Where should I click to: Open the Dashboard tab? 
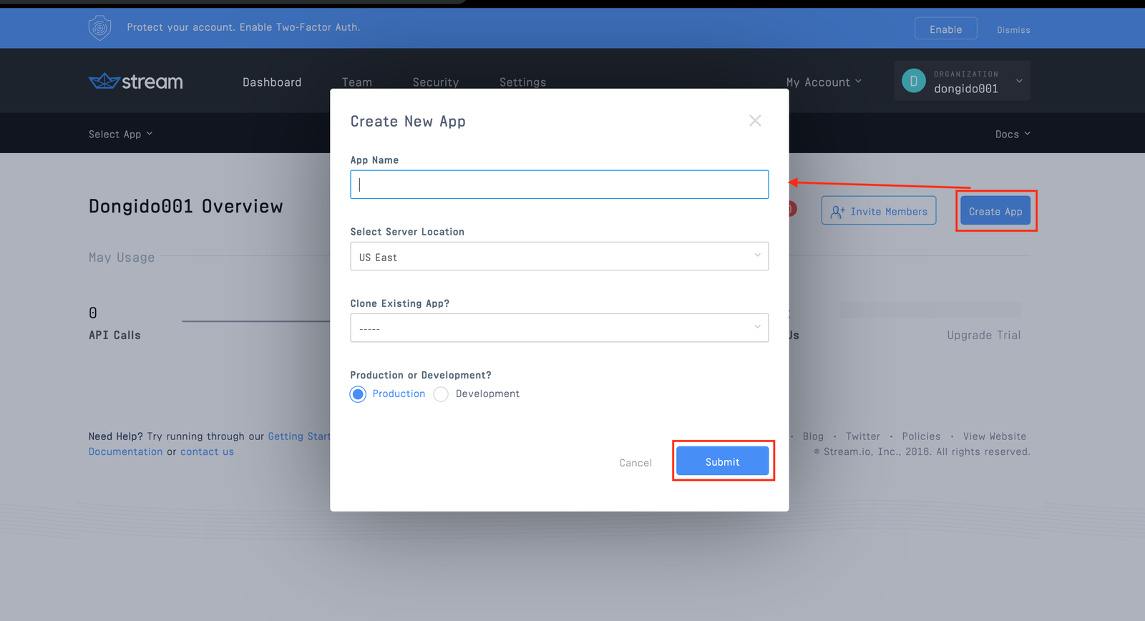tap(272, 82)
